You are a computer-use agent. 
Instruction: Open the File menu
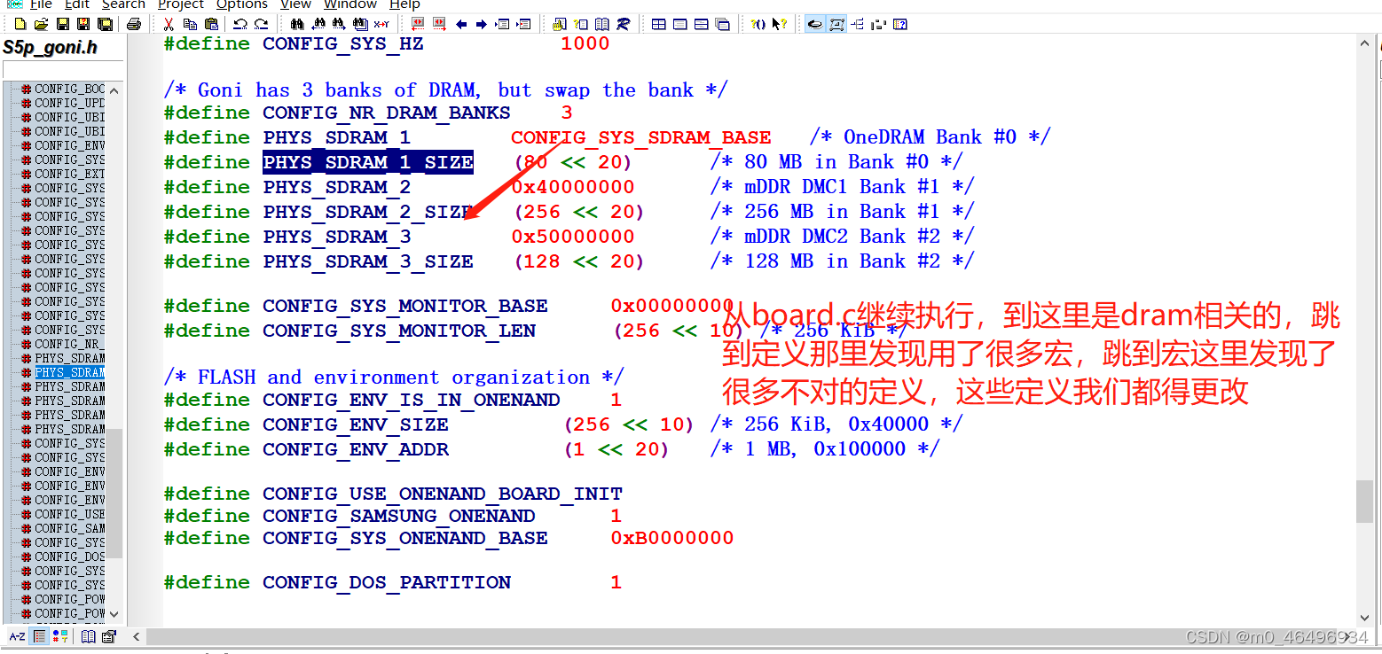(x=41, y=4)
